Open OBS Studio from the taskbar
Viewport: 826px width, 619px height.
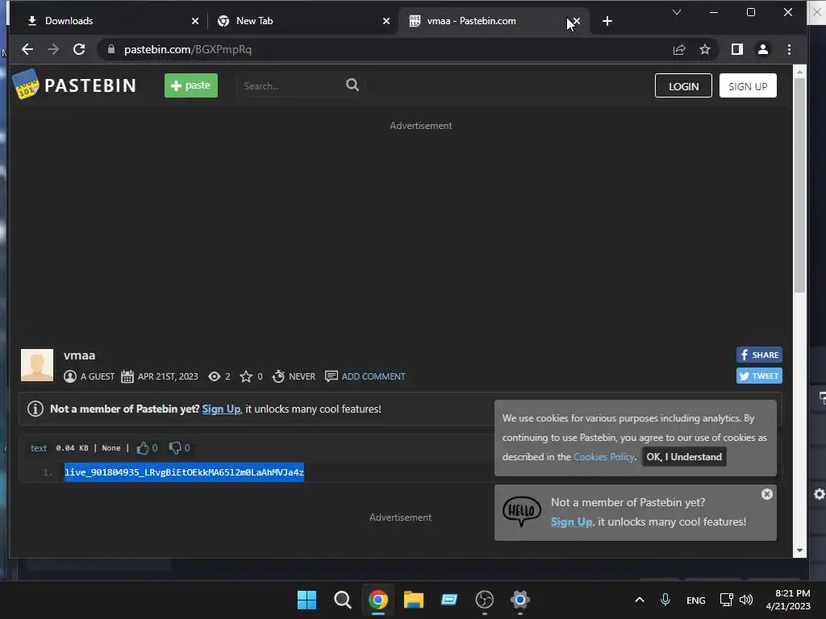(484, 600)
